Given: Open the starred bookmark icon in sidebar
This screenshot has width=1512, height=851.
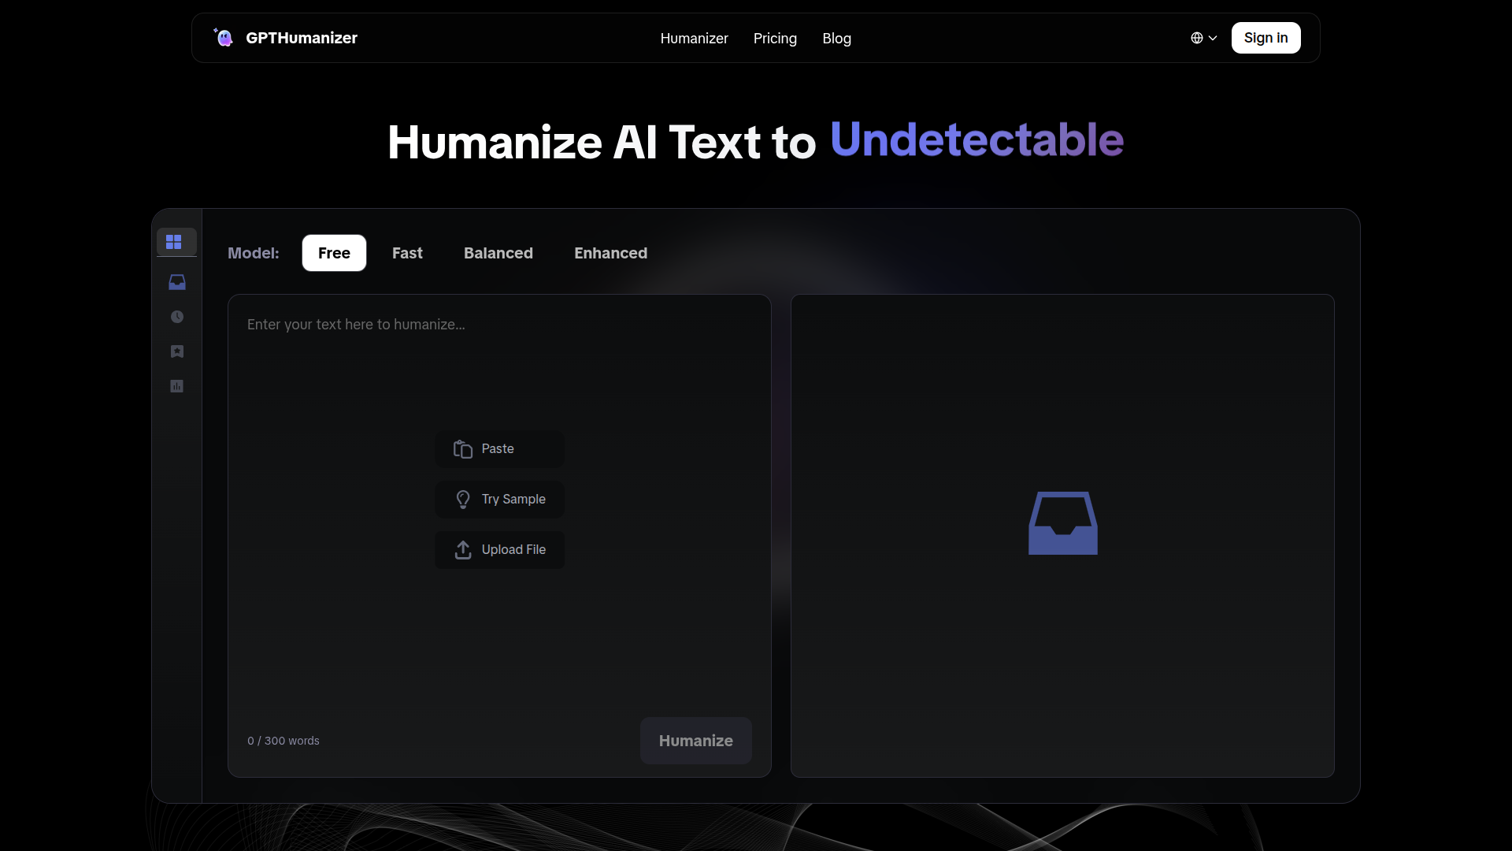Looking at the screenshot, I should click(x=177, y=351).
